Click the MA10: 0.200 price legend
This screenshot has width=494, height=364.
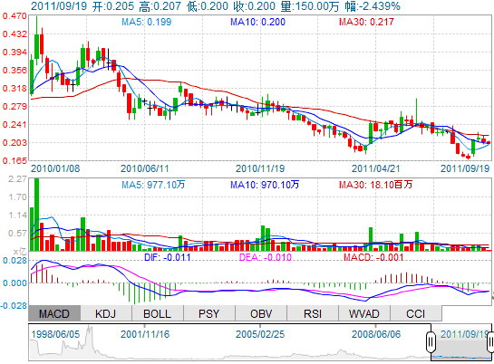(x=257, y=22)
